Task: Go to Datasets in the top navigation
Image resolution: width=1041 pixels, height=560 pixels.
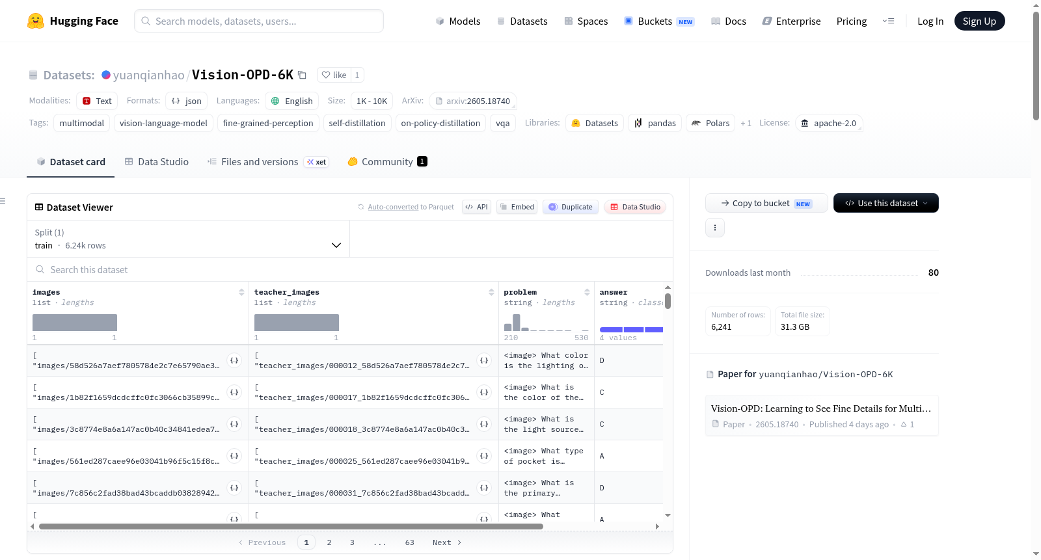Action: 522,21
